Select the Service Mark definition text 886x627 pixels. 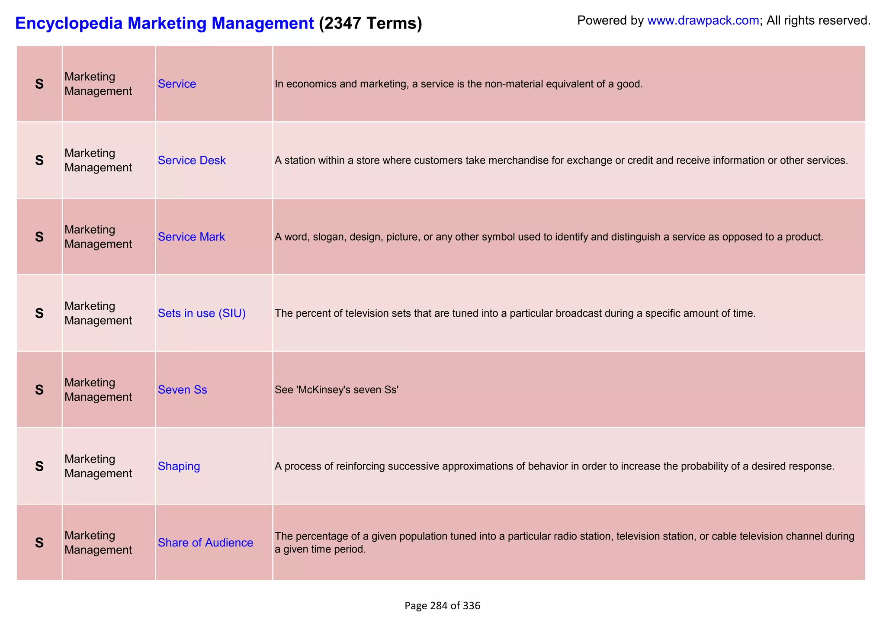549,237
